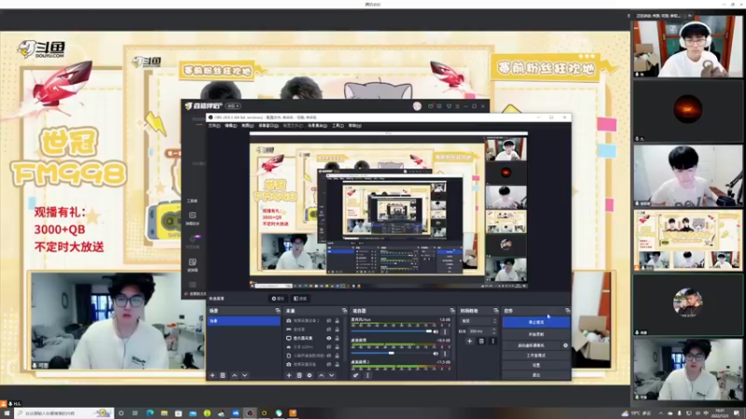This screenshot has height=419, width=746.
Task: Open the 编辑 menu in OBS
Action: click(x=230, y=126)
